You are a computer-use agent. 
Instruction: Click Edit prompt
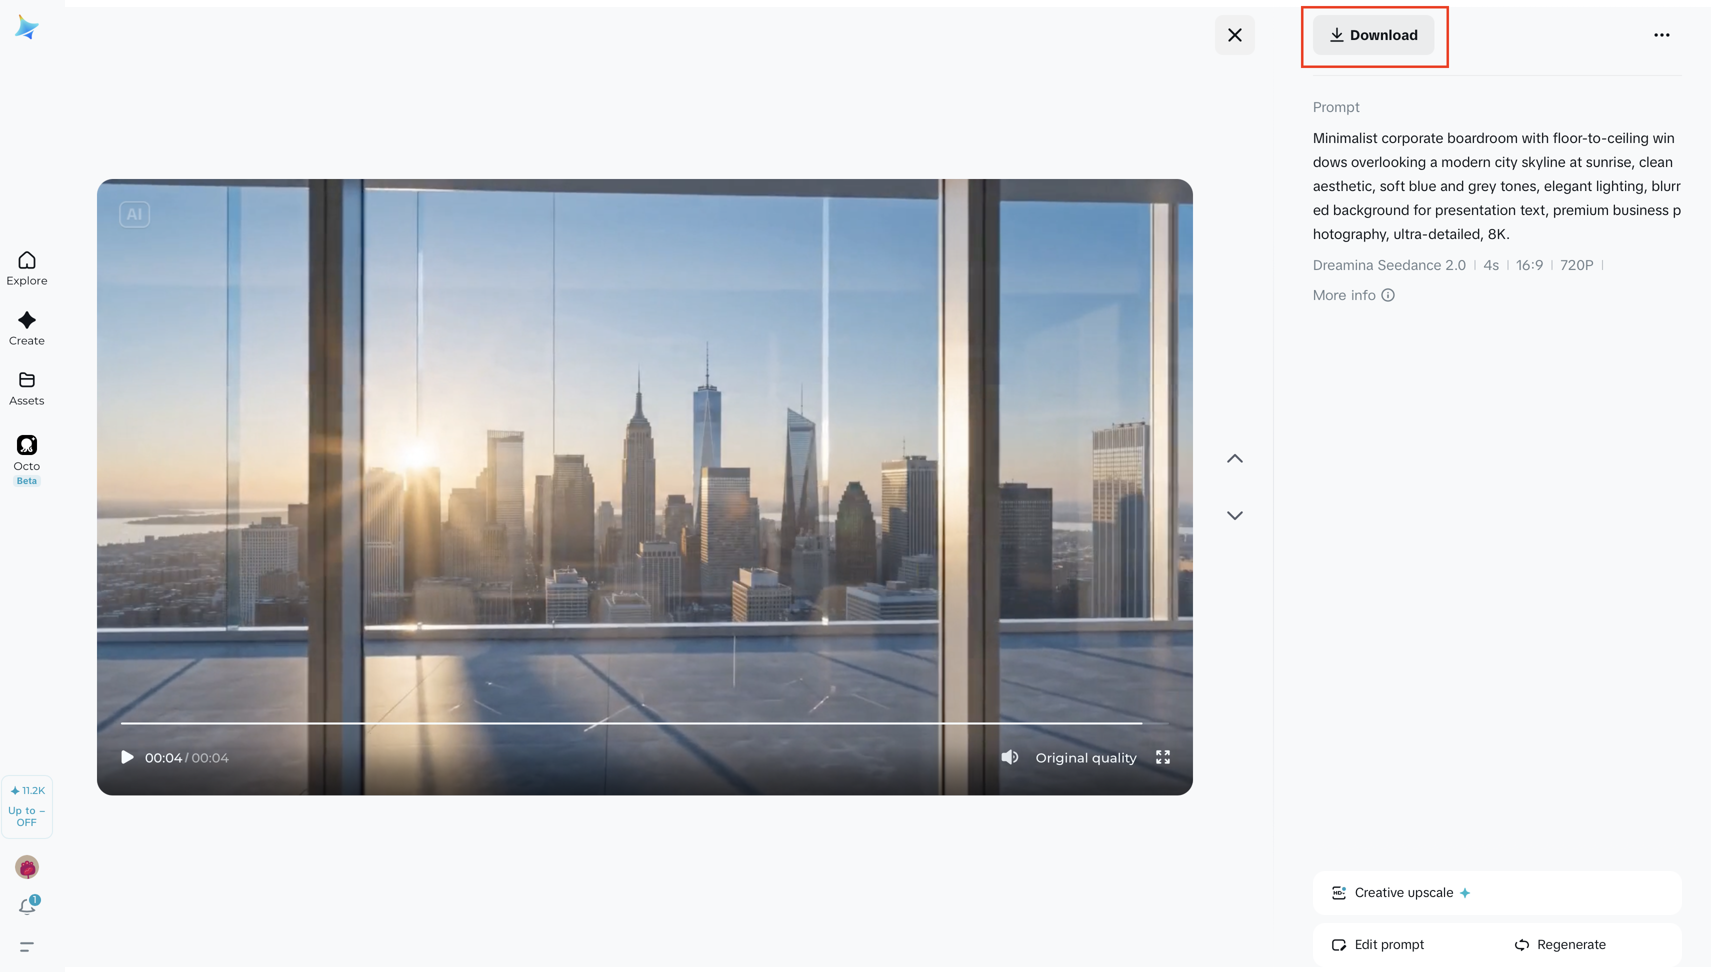tap(1378, 944)
